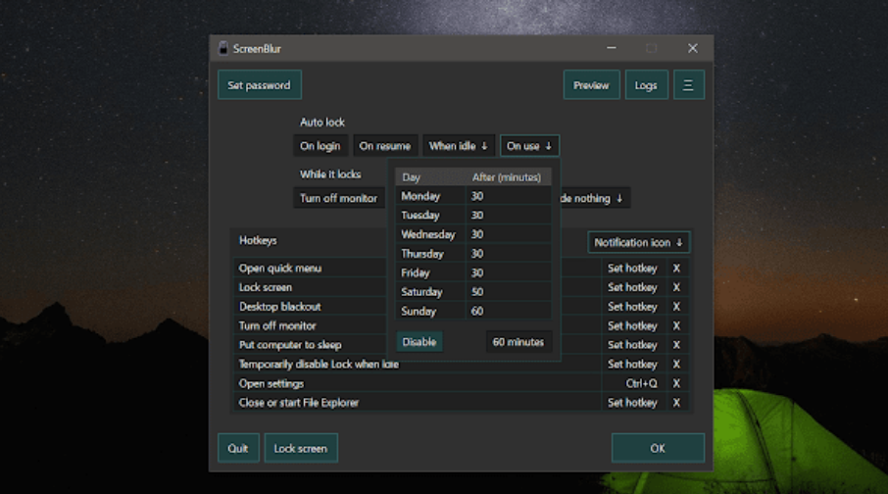Open the hamburger menu button
This screenshot has width=888, height=494.
pyautogui.click(x=689, y=85)
